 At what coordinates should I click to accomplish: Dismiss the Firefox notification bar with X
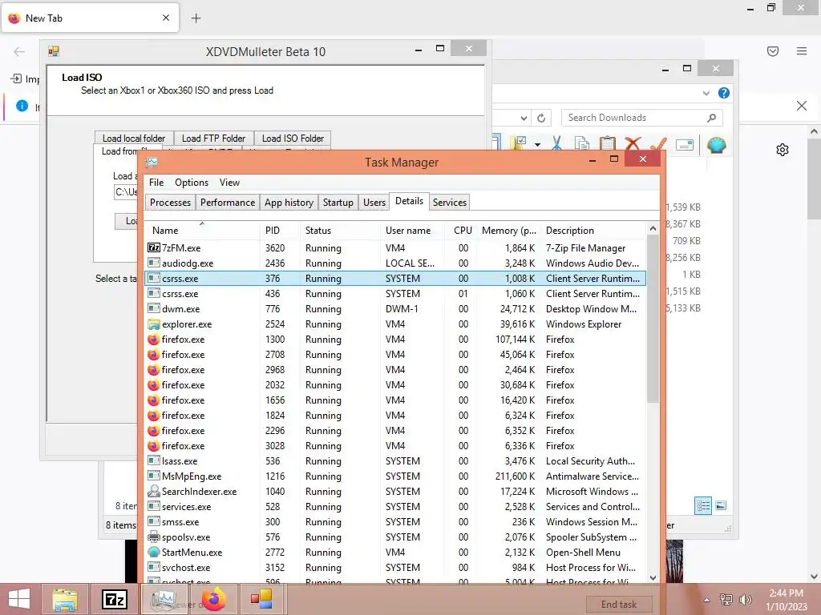[802, 107]
